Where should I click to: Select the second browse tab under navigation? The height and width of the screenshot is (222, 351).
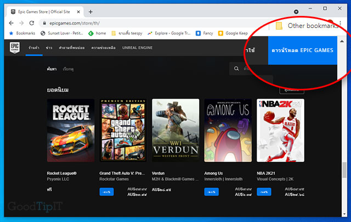[x=68, y=69]
